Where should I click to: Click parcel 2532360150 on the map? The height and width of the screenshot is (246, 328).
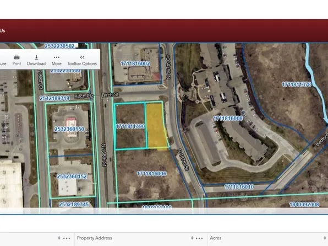[x=69, y=129]
